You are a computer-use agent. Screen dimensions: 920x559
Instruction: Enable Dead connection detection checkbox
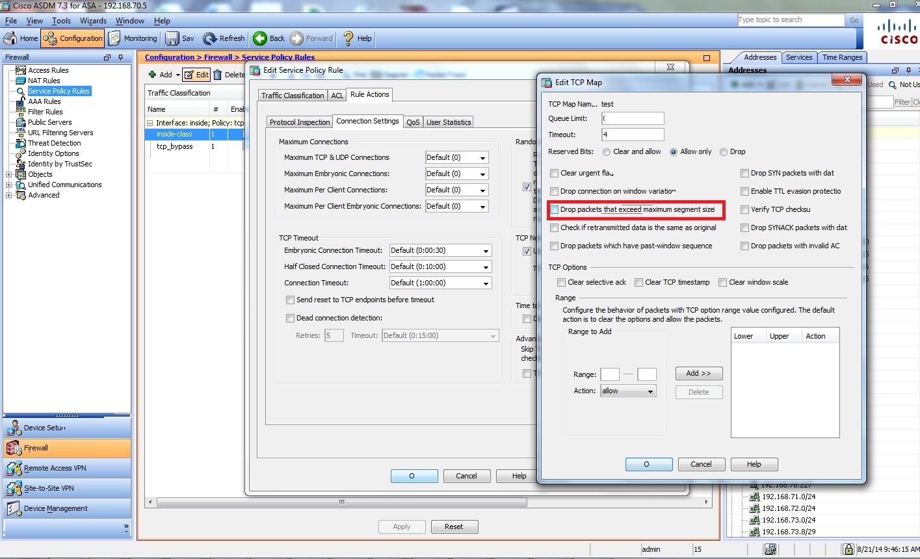click(x=290, y=318)
